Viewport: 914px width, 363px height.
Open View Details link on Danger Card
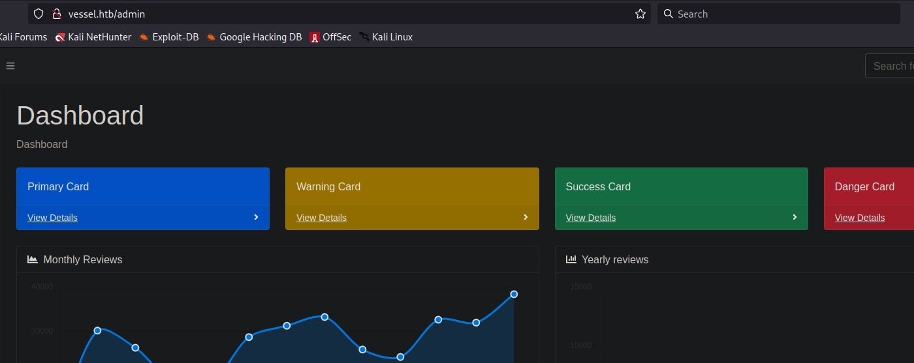pyautogui.click(x=860, y=218)
